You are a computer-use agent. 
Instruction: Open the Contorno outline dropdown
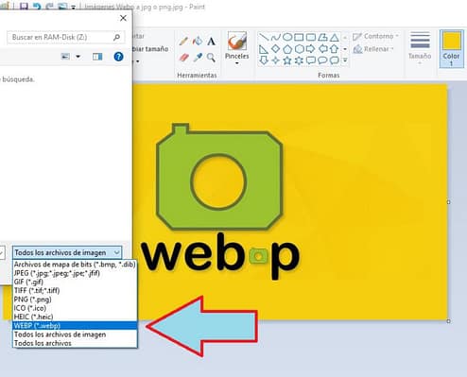(x=375, y=37)
